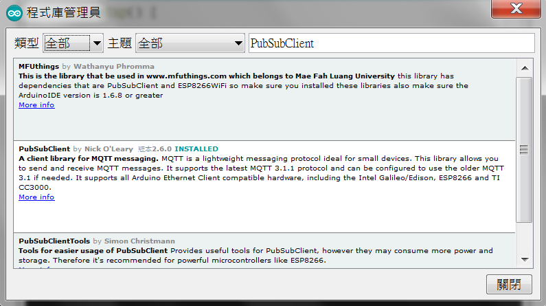The image size is (546, 306).
Task: Click author name Wathanyu Phromma
Action: pyautogui.click(x=114, y=66)
